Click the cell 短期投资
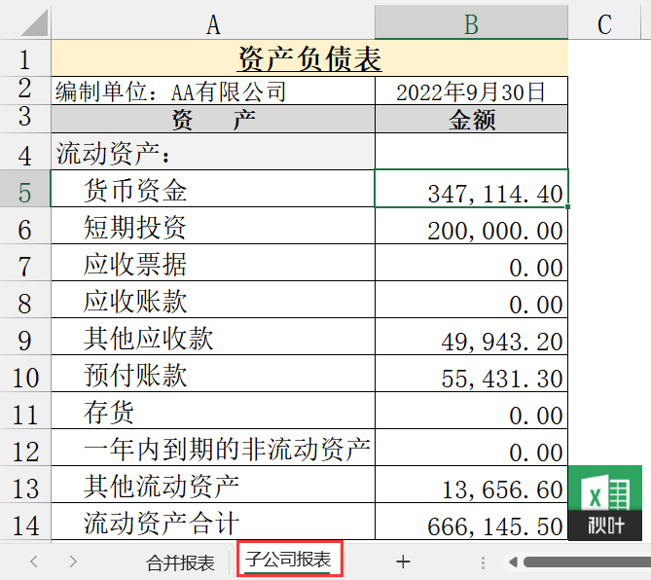Viewport: 651px width, 580px height. point(213,226)
